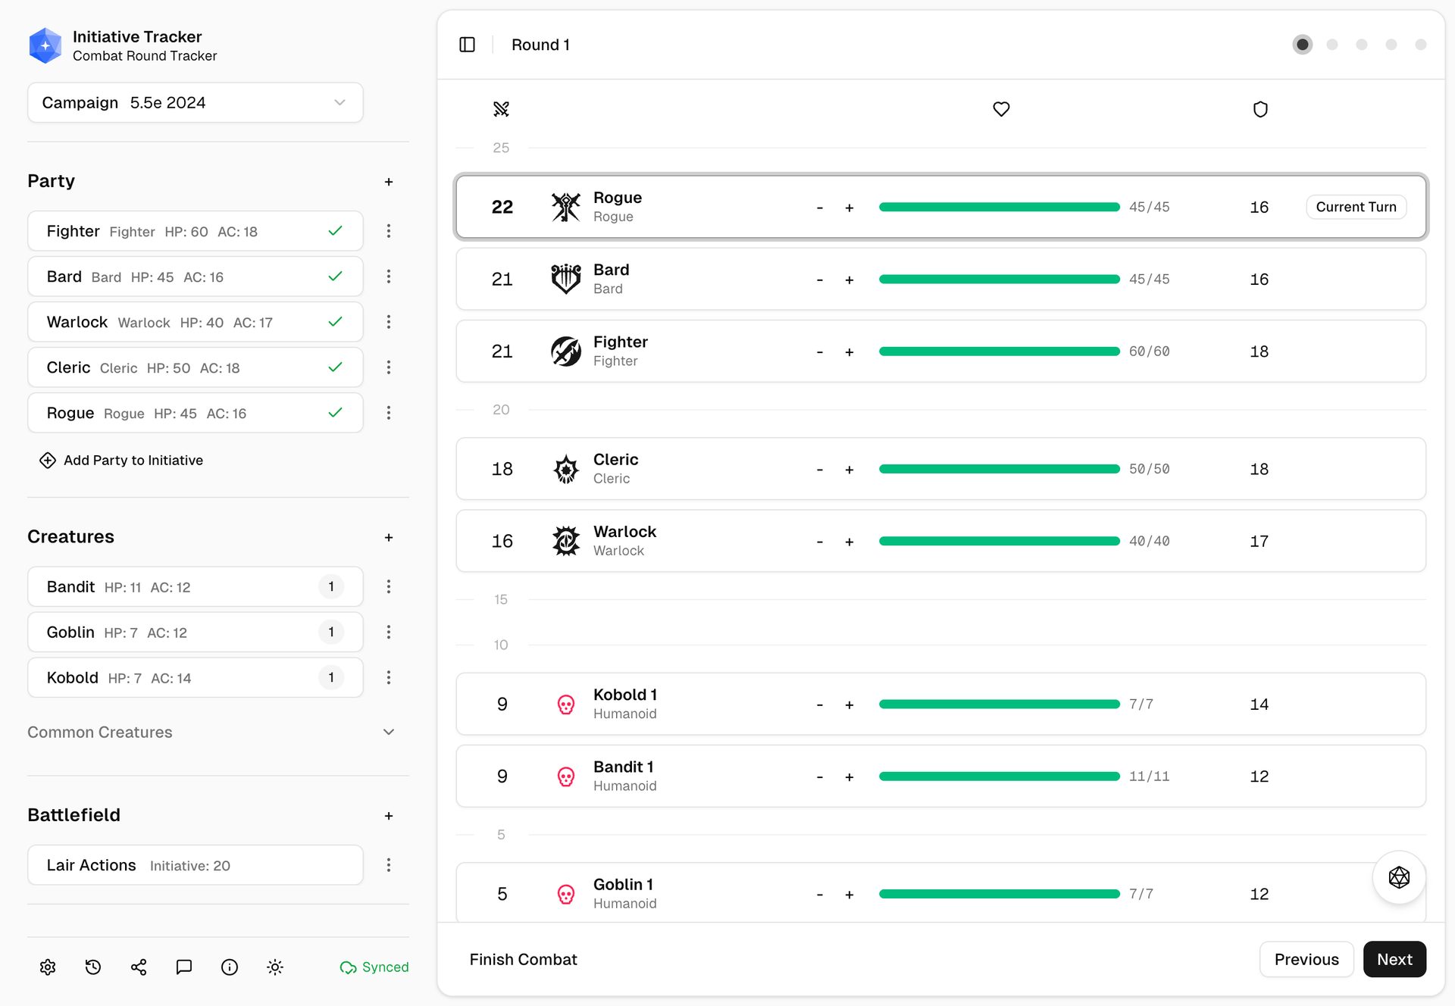Click the shield AC column icon
This screenshot has height=1006, width=1455.
tap(1260, 108)
